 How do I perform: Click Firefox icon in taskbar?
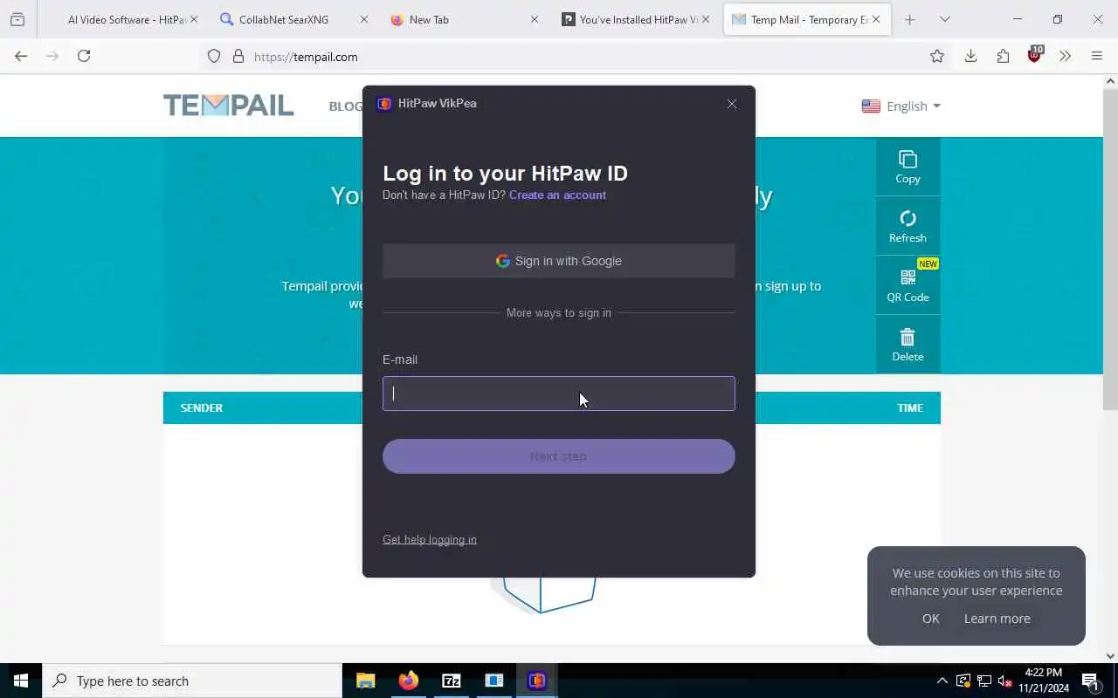pyautogui.click(x=408, y=681)
